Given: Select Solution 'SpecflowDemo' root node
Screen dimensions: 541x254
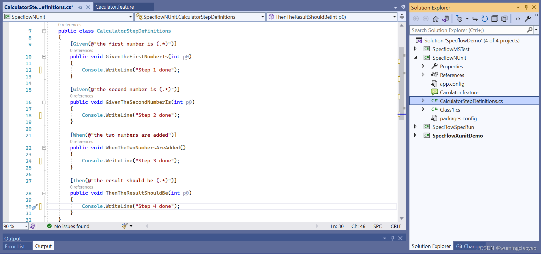Looking at the screenshot, I should coord(472,40).
